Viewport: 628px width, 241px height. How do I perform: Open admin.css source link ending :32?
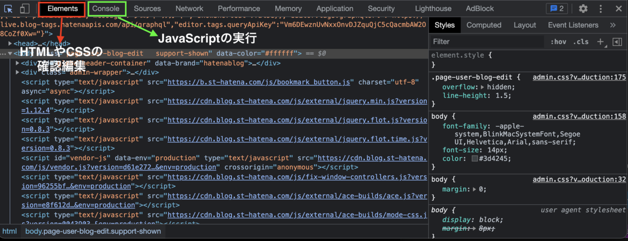pyautogui.click(x=579, y=179)
